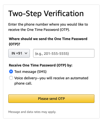
Task: Submit the form with the yellow OTP button
Action: (x=51, y=98)
